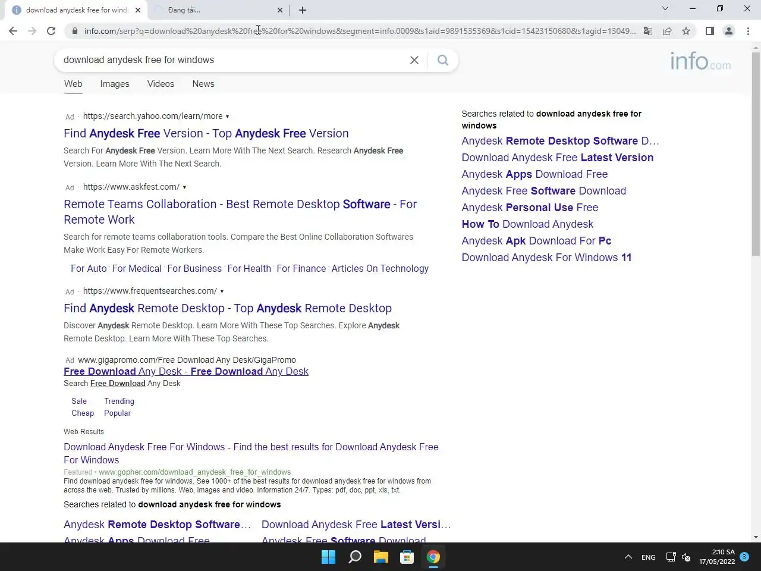
Task: Select the Web tab
Action: pyautogui.click(x=73, y=84)
